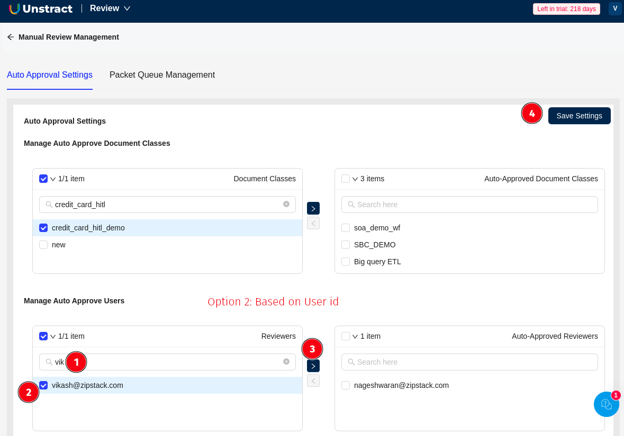Click the Left in trial badge
This screenshot has width=624, height=436.
point(566,9)
